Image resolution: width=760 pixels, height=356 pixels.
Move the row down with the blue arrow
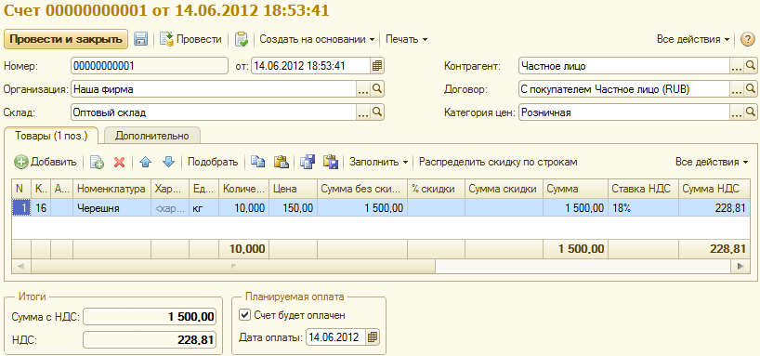[x=168, y=162]
